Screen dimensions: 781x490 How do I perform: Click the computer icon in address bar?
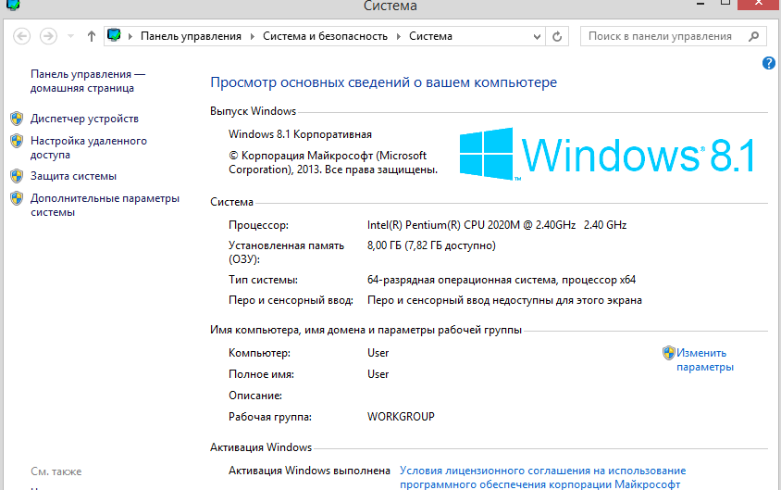(114, 36)
